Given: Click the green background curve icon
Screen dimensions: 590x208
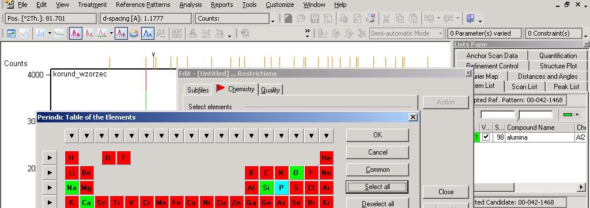Looking at the screenshot, I should click(x=59, y=33).
